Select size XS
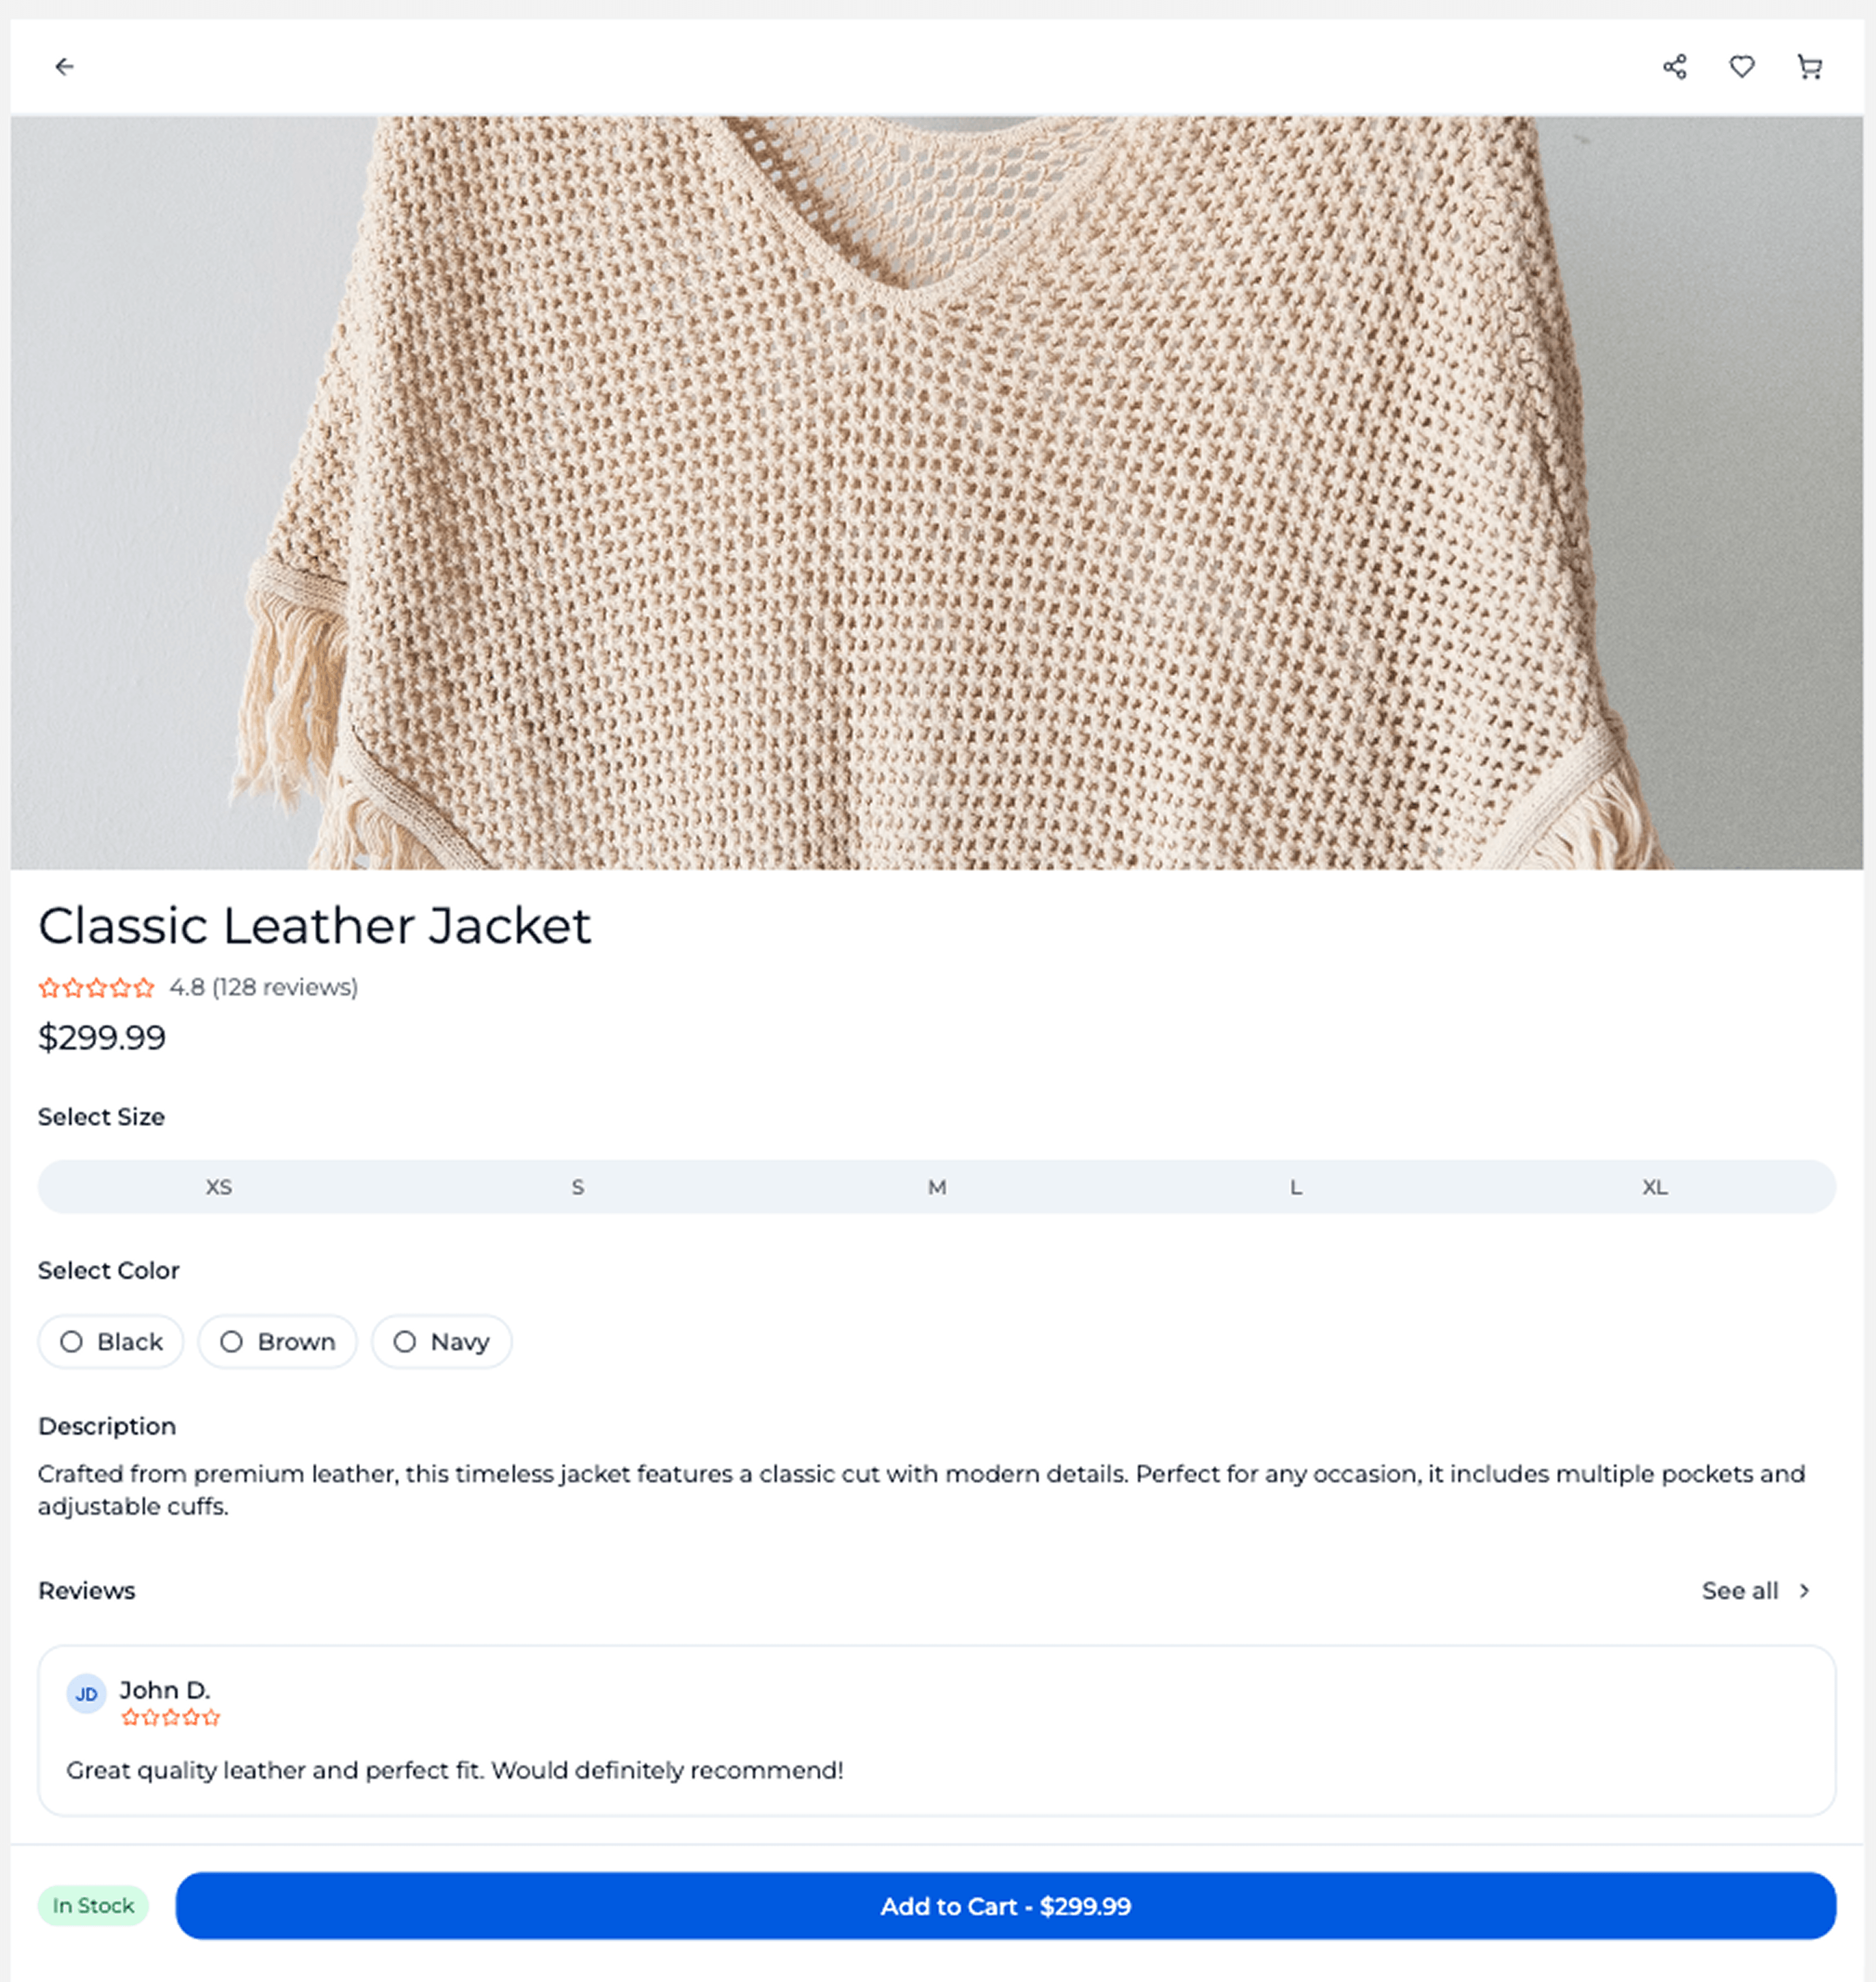 [x=219, y=1187]
